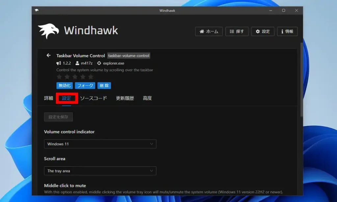Rate the mod with the fourth star
The image size is (337, 202).
pos(83,77)
